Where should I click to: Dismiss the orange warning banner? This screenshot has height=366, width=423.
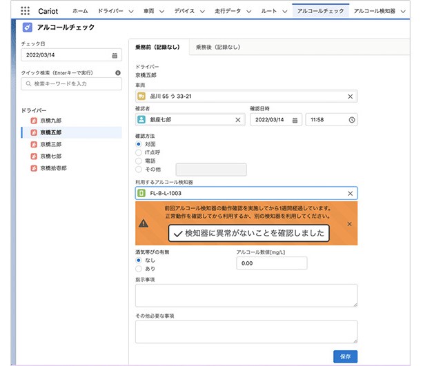point(349,224)
